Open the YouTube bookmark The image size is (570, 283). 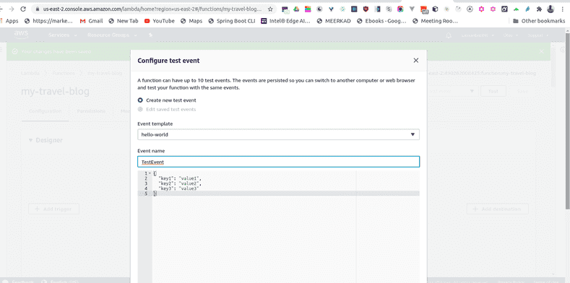click(x=160, y=21)
